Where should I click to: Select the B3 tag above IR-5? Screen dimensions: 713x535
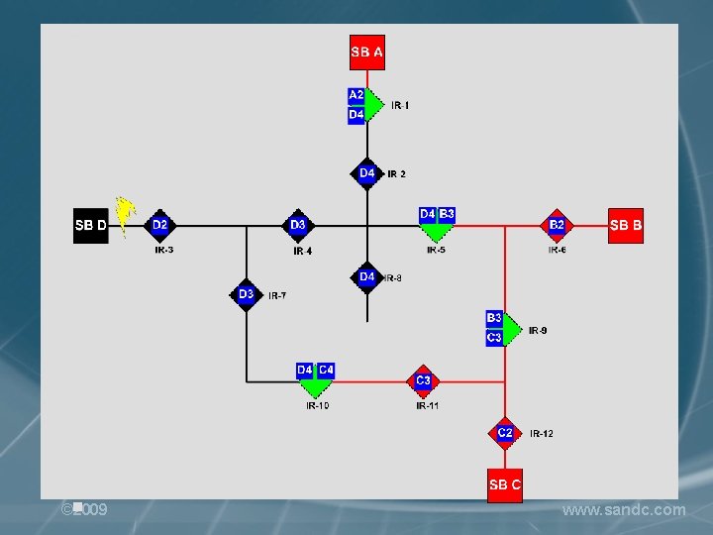(447, 215)
